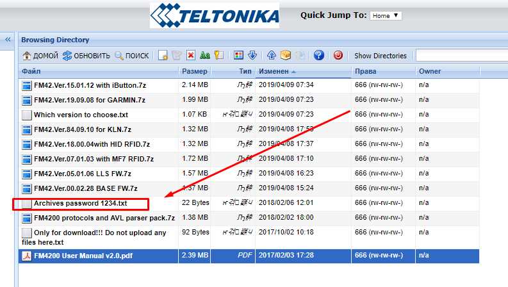
Task: Click the colored grid view icon
Action: (238, 56)
